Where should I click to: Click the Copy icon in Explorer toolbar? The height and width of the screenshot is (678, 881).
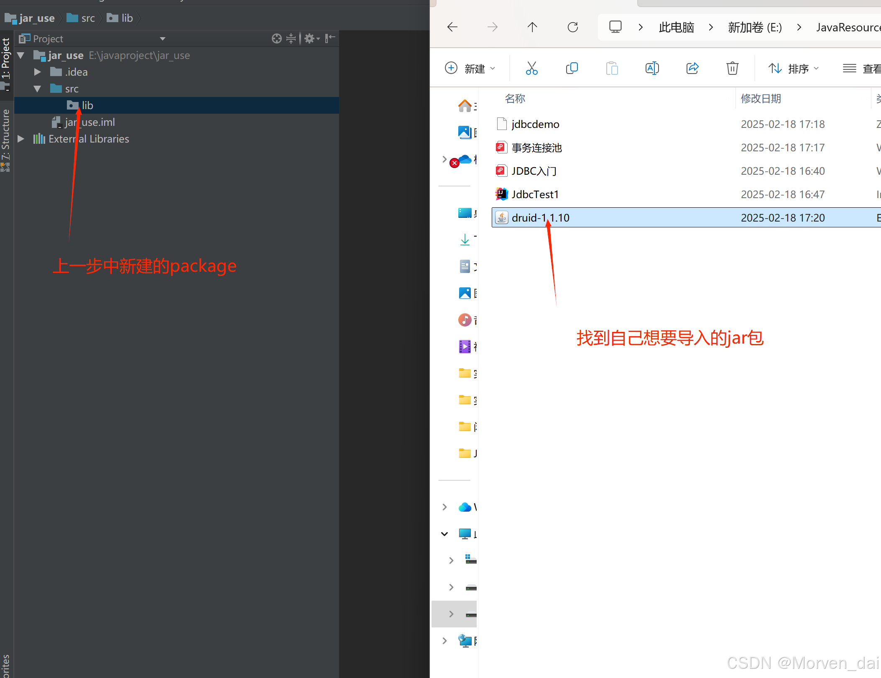point(572,68)
